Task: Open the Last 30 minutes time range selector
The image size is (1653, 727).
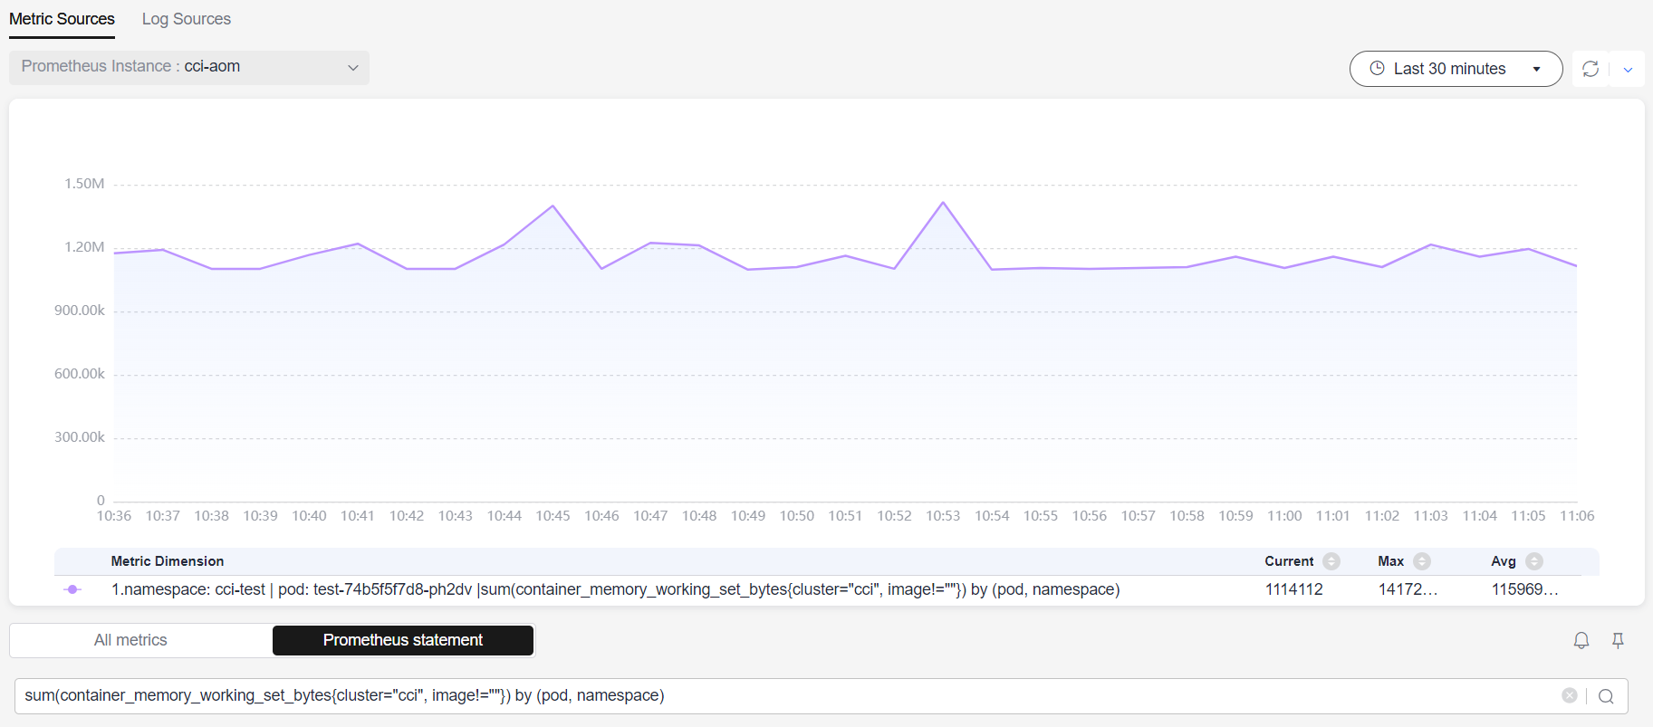Action: coord(1456,69)
